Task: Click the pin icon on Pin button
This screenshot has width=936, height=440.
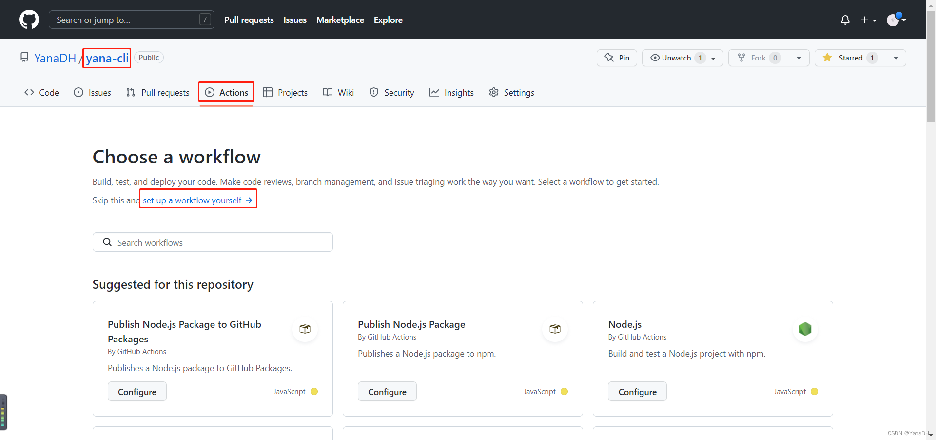Action: (x=609, y=58)
